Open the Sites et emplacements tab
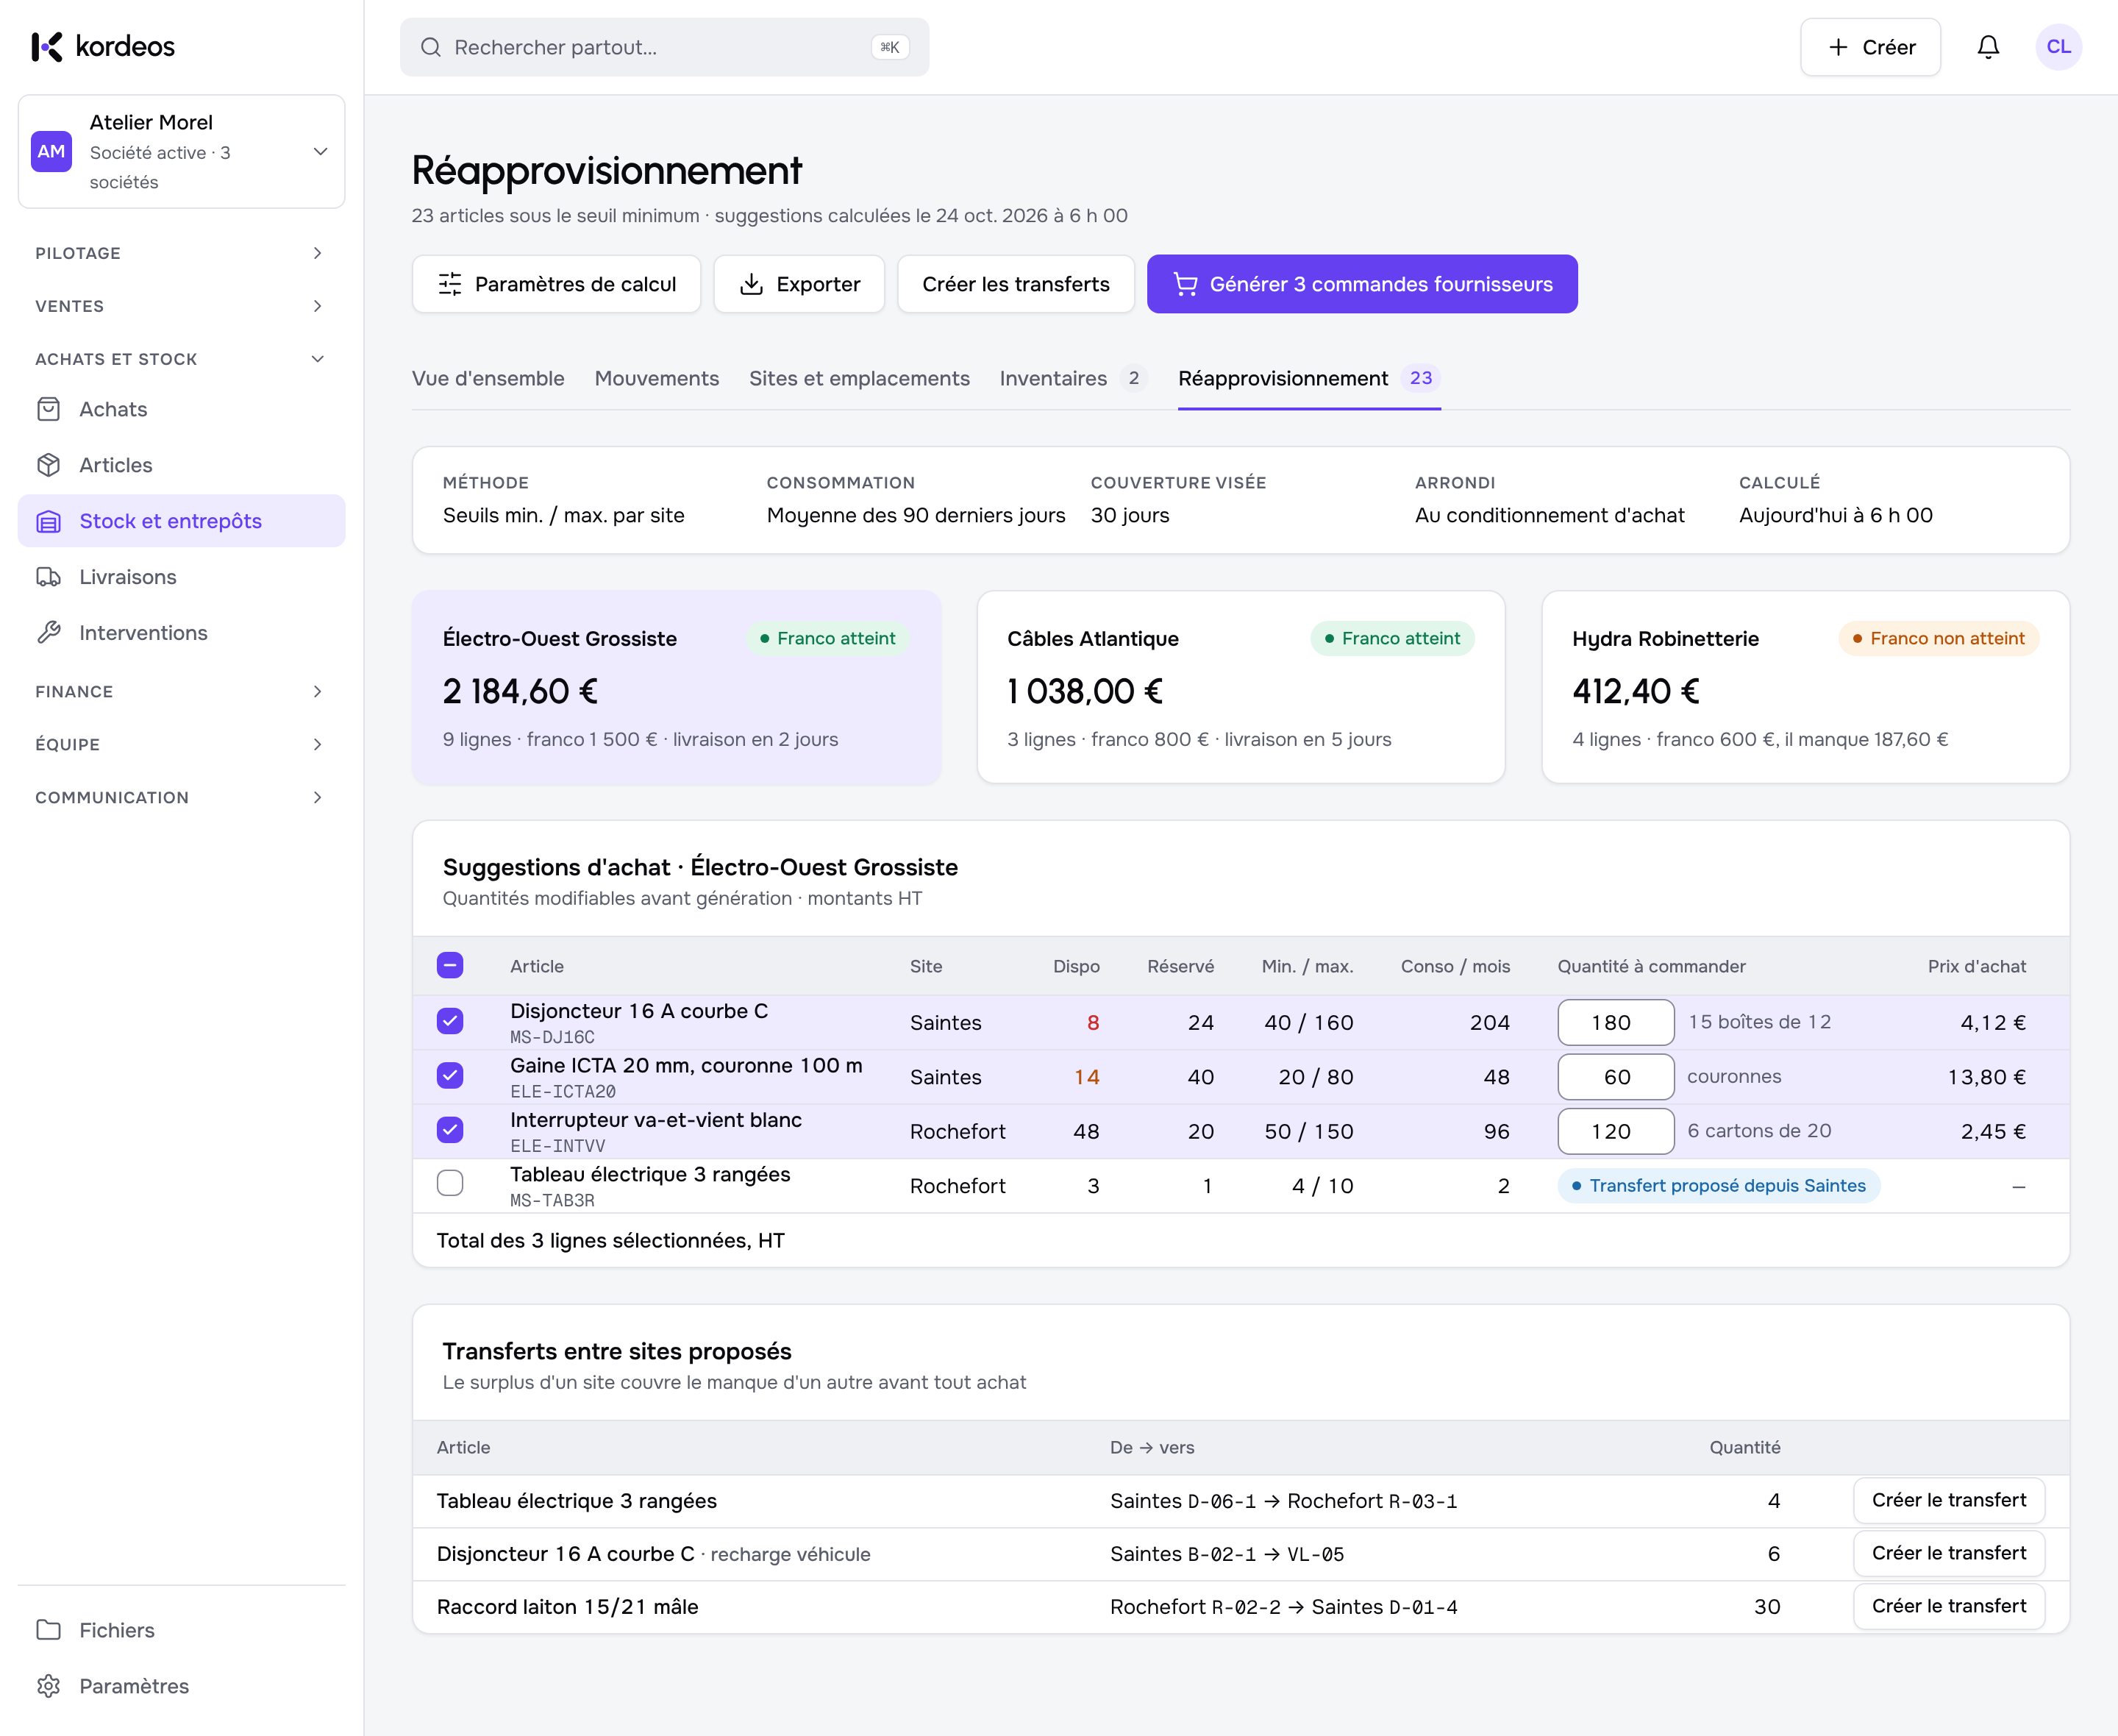2118x1736 pixels. point(860,378)
